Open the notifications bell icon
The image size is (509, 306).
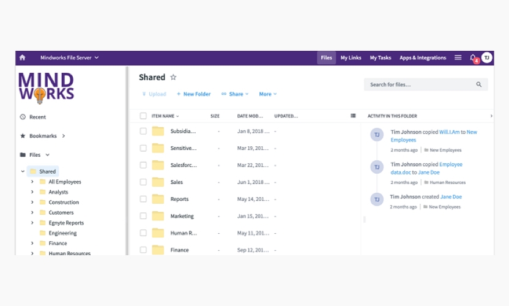click(x=473, y=58)
